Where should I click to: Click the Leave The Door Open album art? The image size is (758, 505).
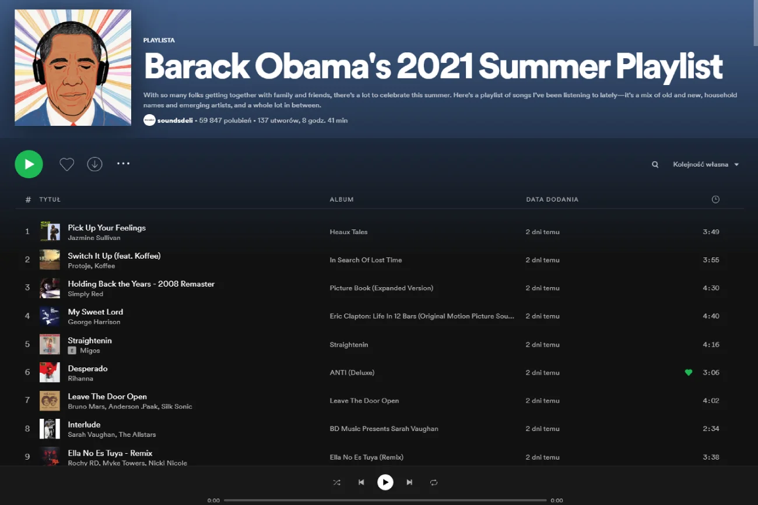point(50,400)
